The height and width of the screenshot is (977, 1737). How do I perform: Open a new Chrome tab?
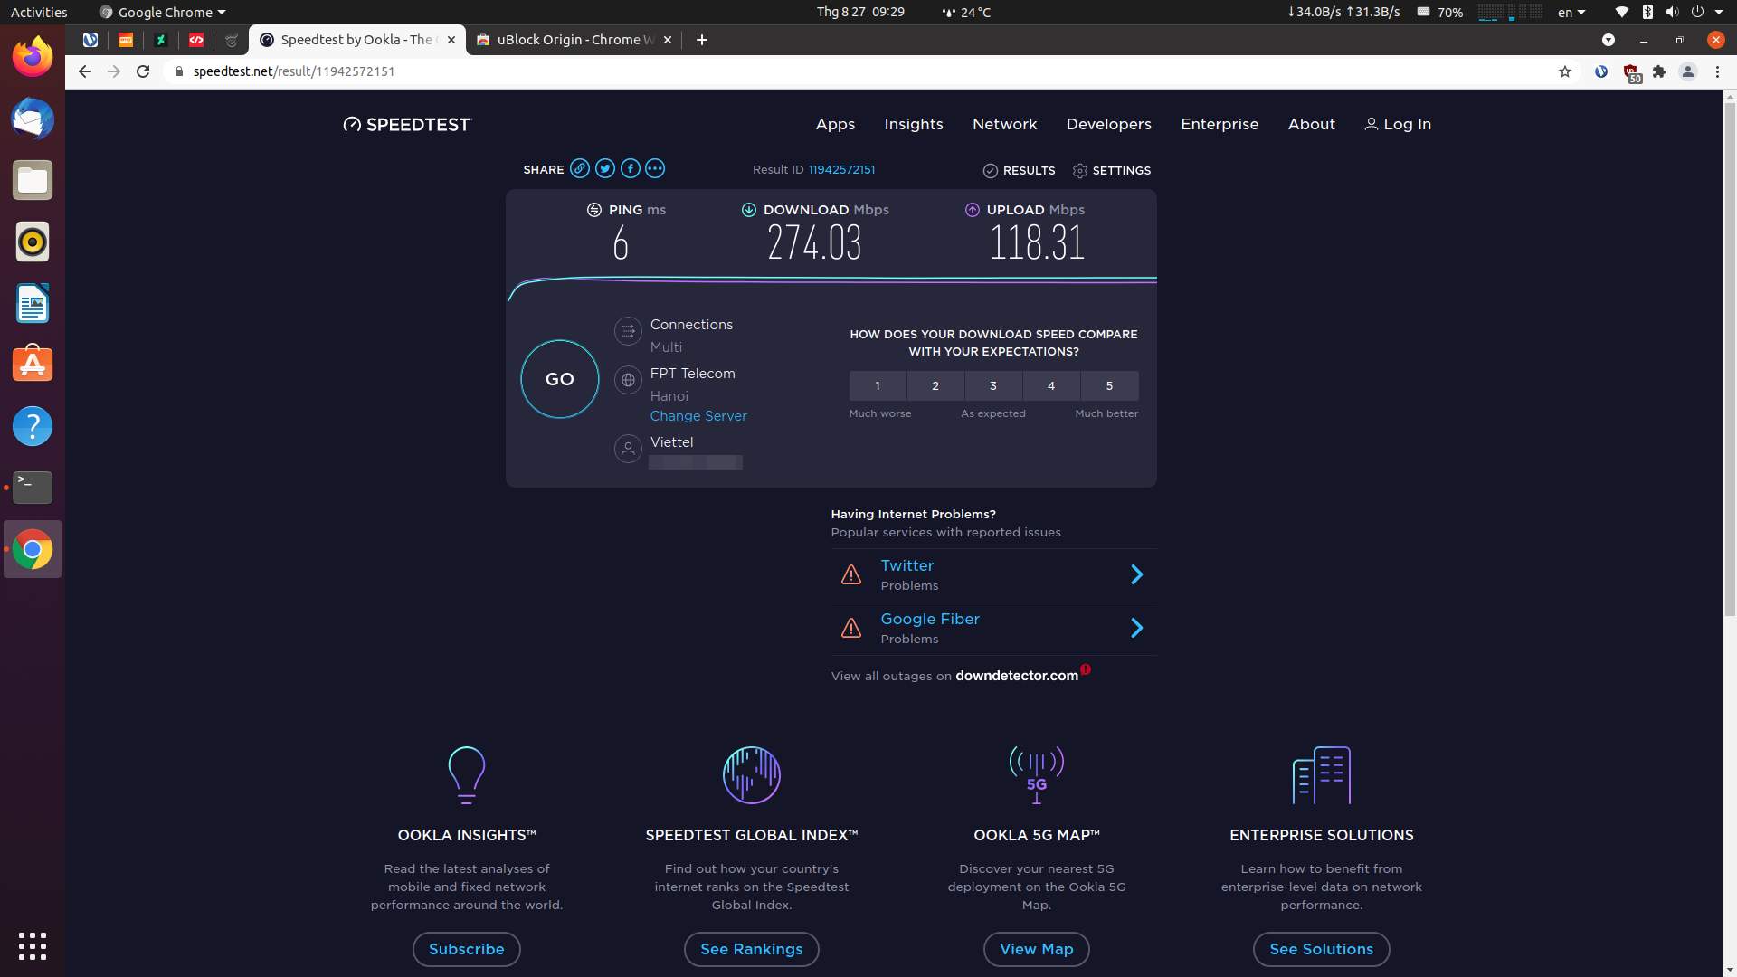702,40
